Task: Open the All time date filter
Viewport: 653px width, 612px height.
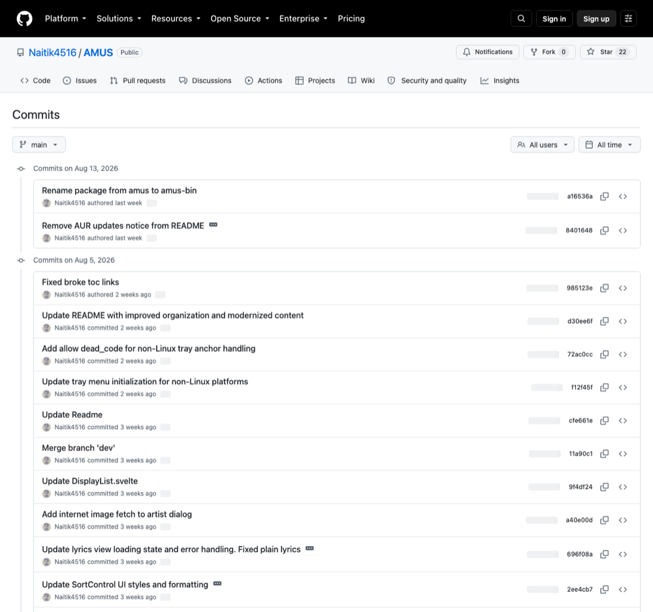Action: (x=609, y=144)
